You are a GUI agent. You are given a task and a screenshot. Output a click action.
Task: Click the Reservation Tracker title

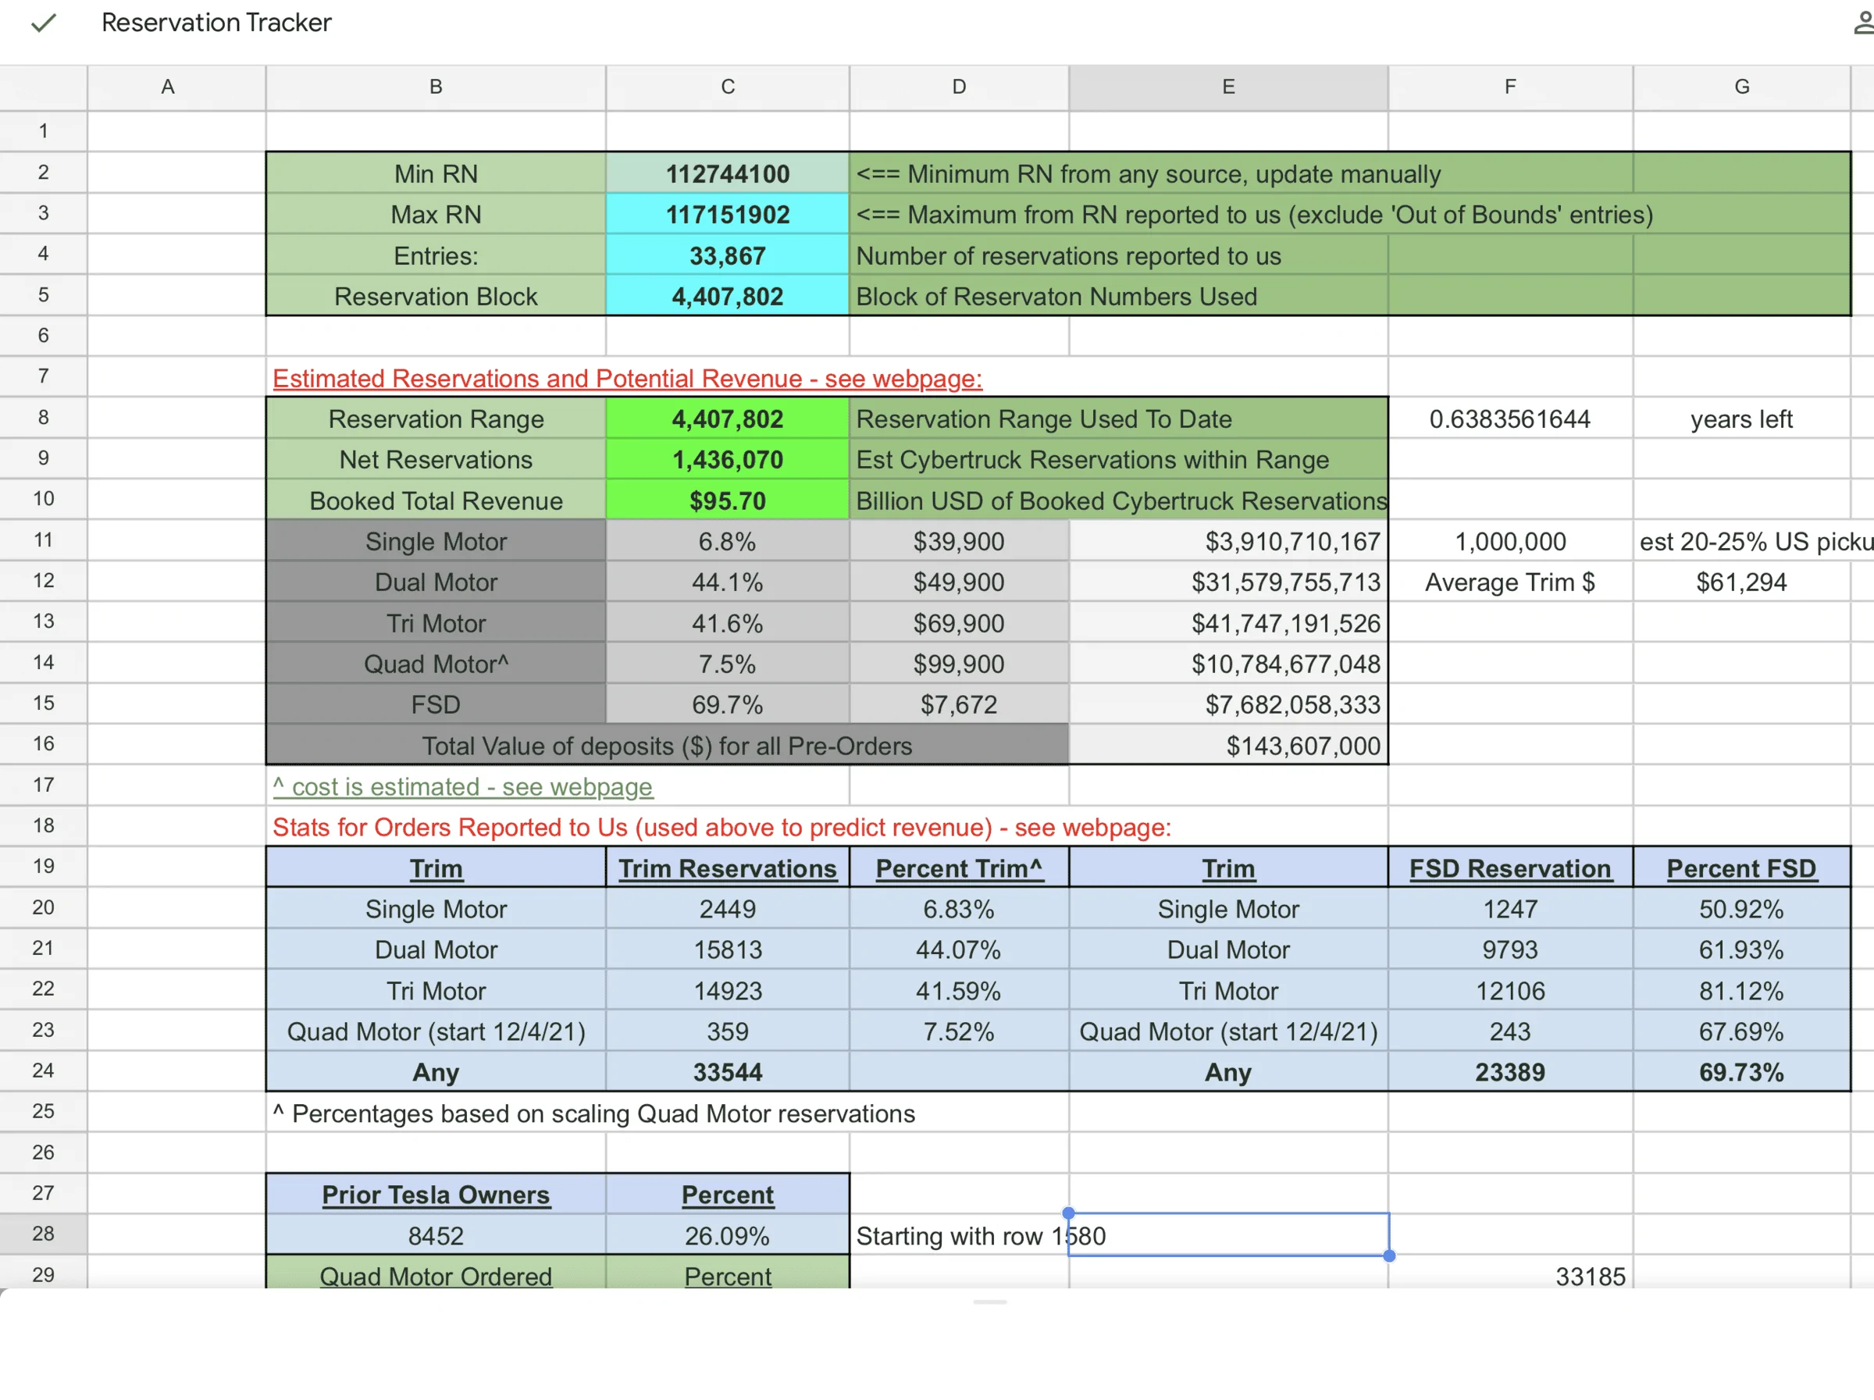pyautogui.click(x=216, y=23)
